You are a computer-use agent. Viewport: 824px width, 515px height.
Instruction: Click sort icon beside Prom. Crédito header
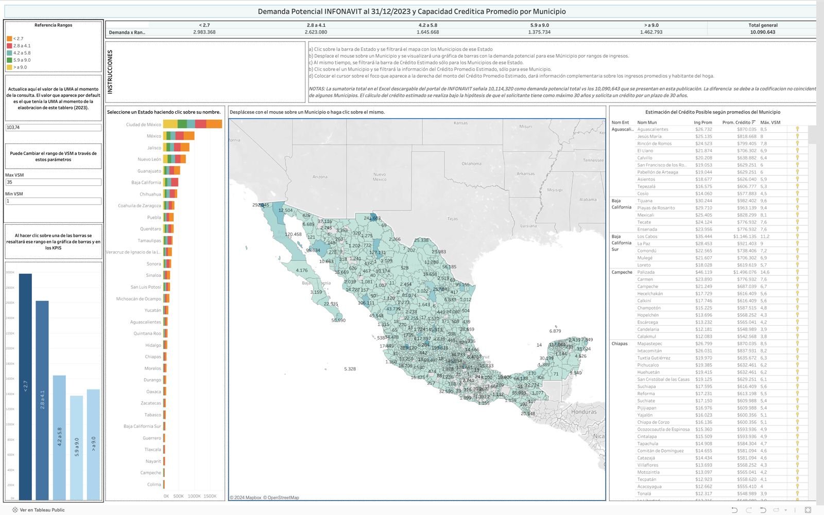click(x=753, y=122)
